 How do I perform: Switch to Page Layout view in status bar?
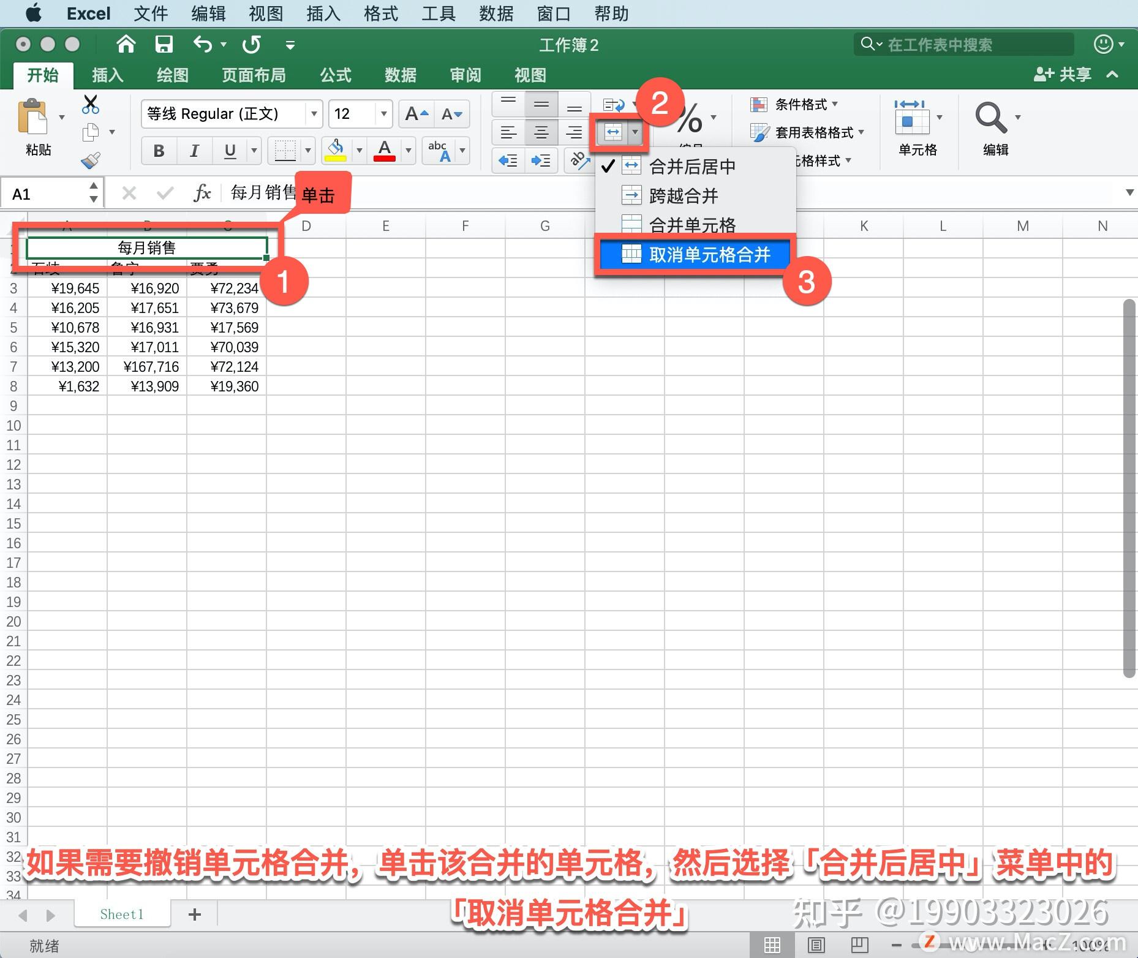coord(816,945)
